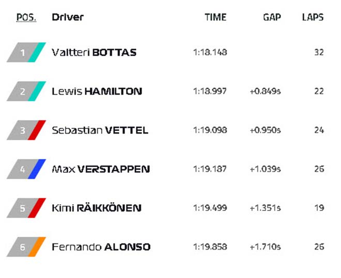Image resolution: width=341 pixels, height=278 pixels.
Task: Open Fernando ALONSO driver name
Action: click(x=101, y=247)
